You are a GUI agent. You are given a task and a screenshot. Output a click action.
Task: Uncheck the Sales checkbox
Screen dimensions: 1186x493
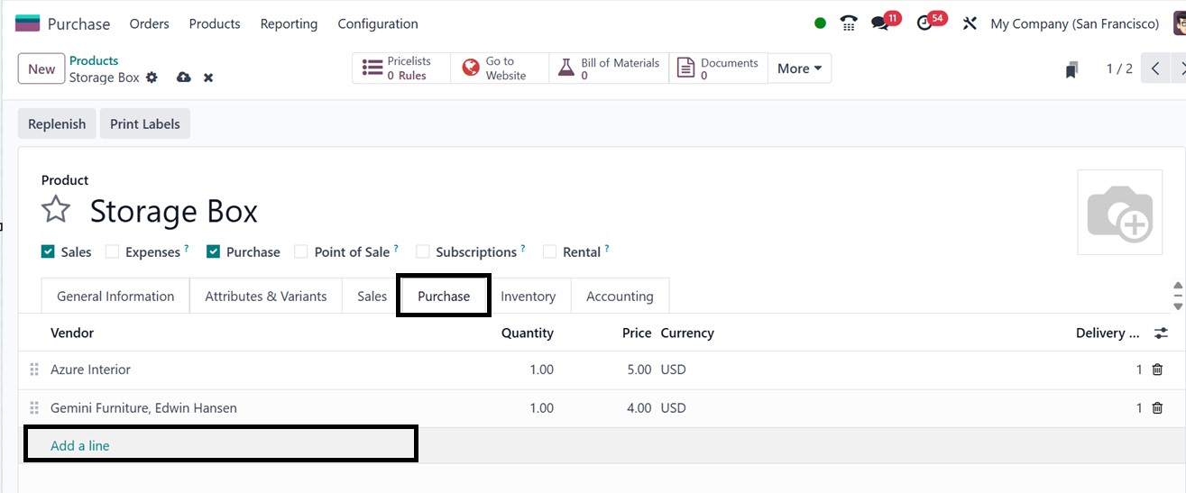49,252
